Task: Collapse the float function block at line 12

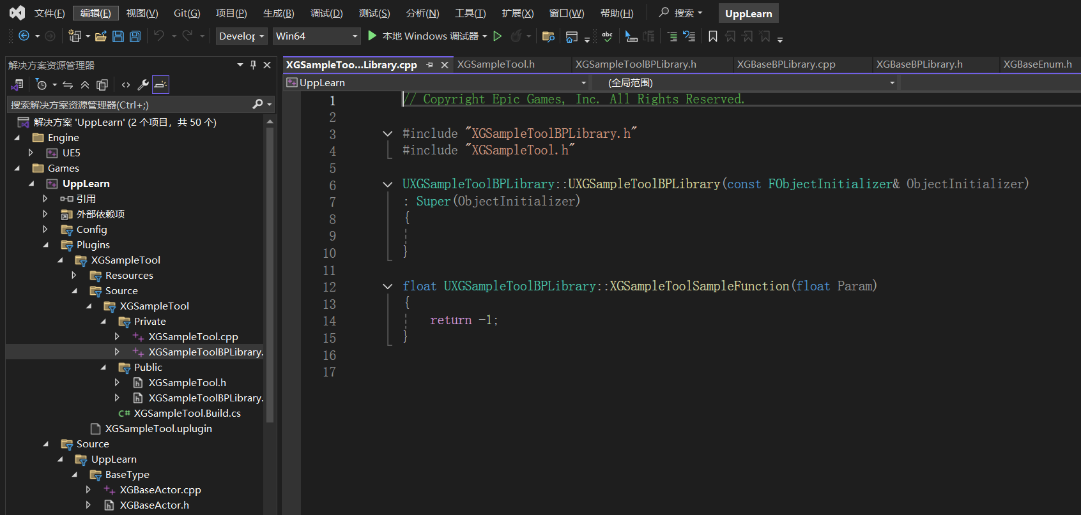Action: (387, 287)
